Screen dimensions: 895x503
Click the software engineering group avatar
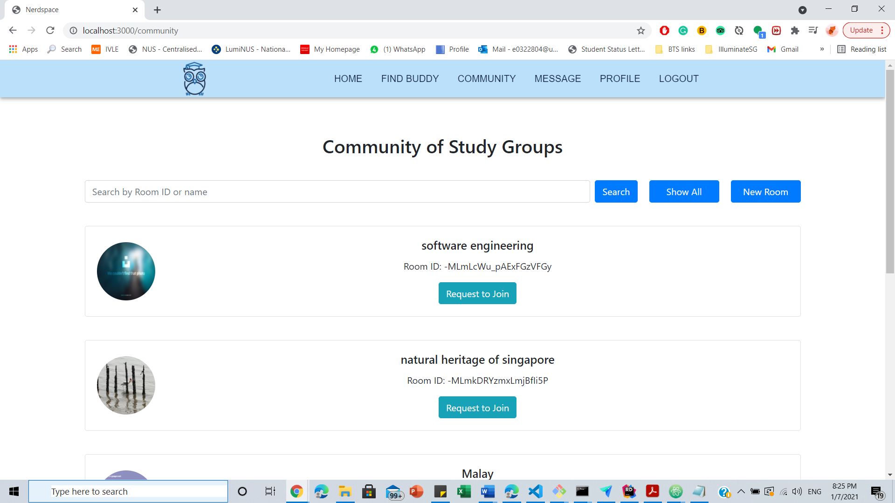[126, 271]
